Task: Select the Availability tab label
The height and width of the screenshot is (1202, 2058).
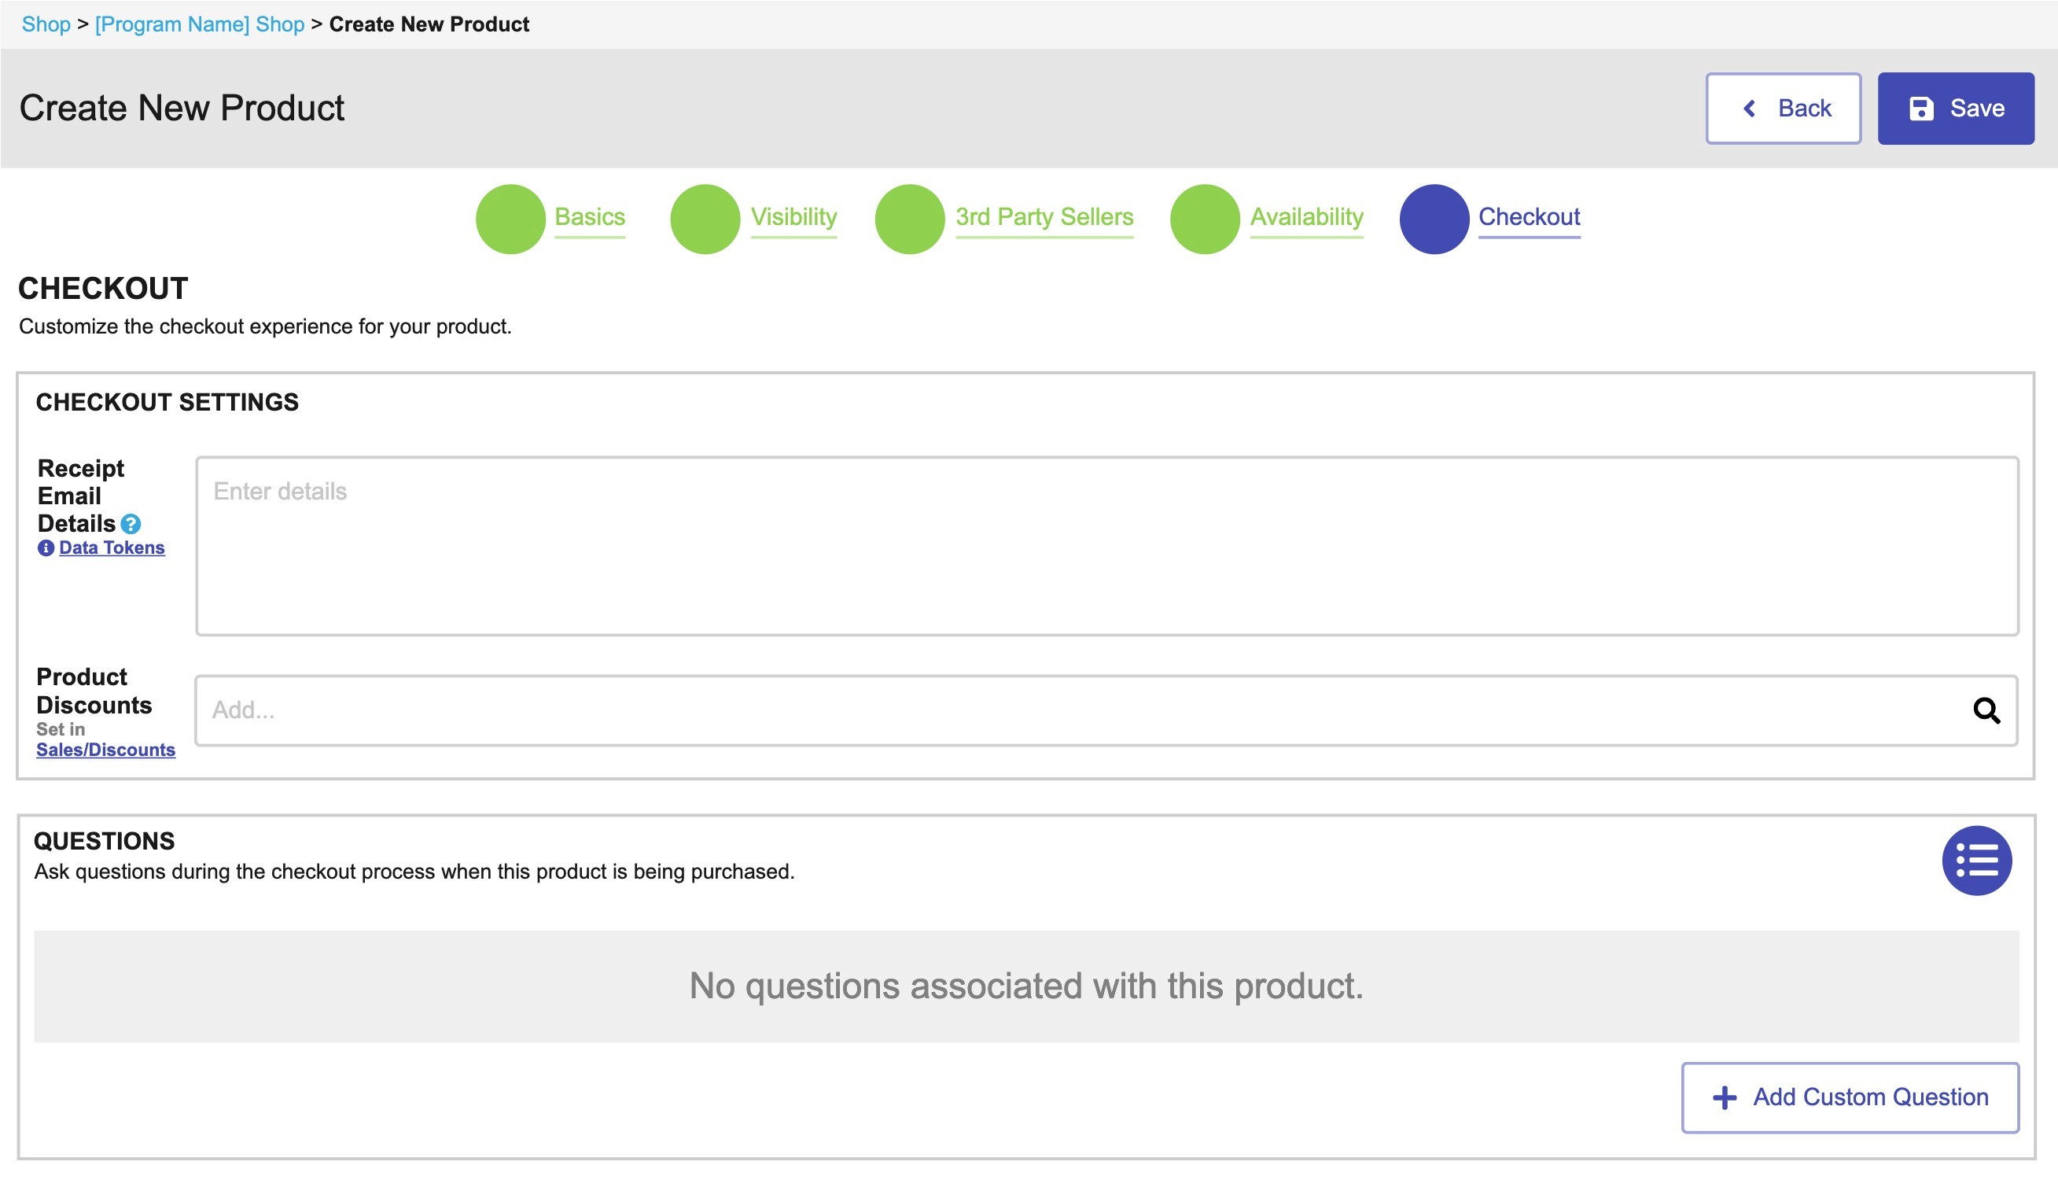Action: (x=1307, y=217)
